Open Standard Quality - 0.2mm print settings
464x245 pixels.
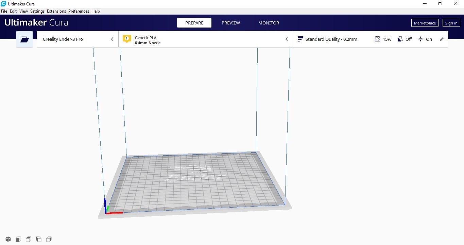point(370,39)
